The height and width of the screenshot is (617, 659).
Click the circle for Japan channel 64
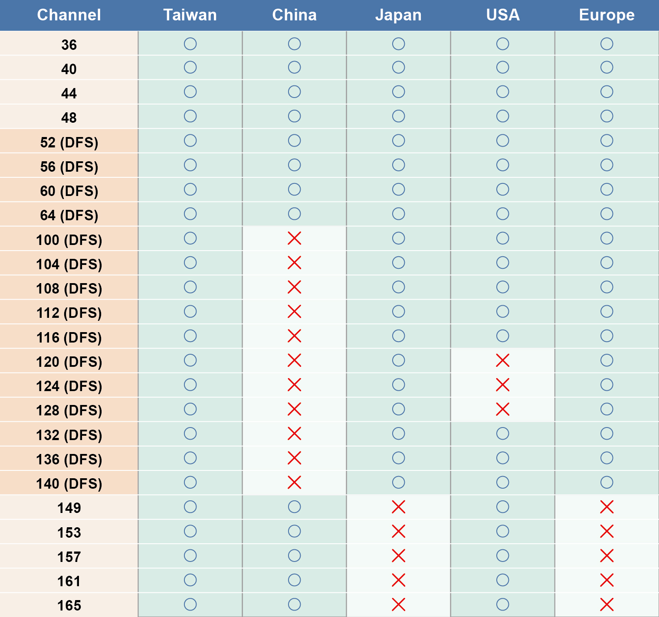pos(398,214)
